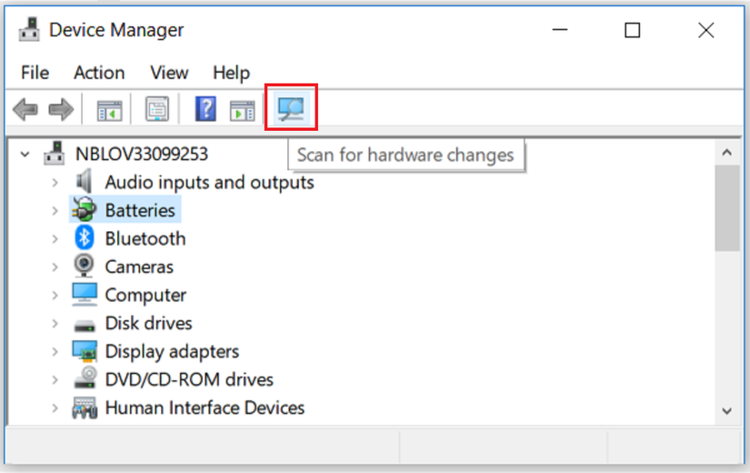Click the Cameras webcam icon
Image resolution: width=750 pixels, height=473 pixels.
tap(85, 266)
